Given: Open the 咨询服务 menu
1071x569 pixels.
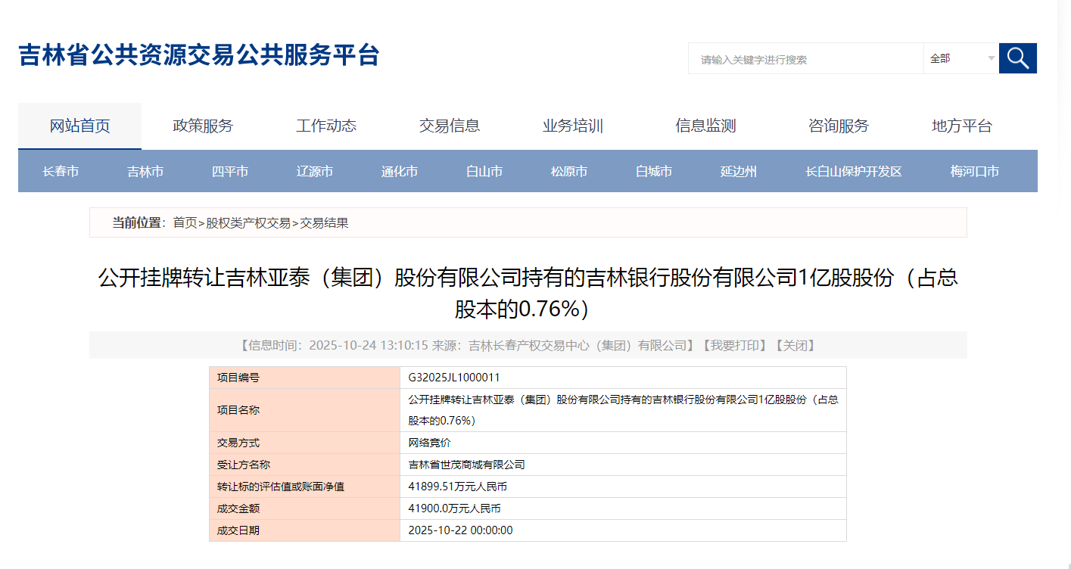Looking at the screenshot, I should (839, 126).
